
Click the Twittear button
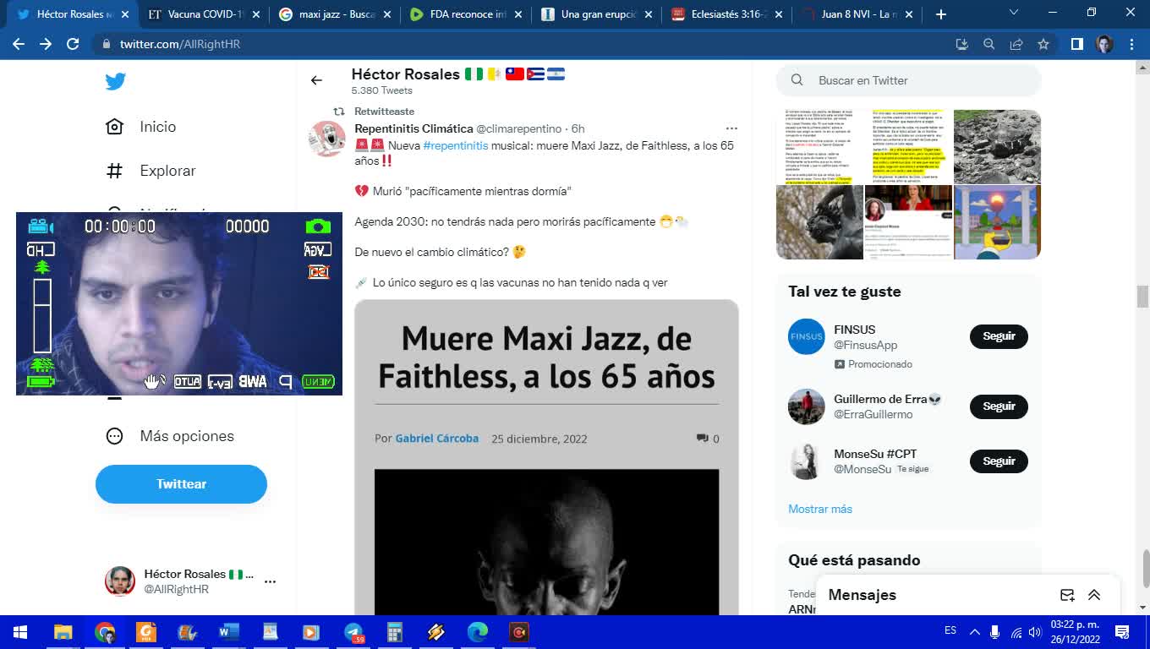click(x=181, y=484)
